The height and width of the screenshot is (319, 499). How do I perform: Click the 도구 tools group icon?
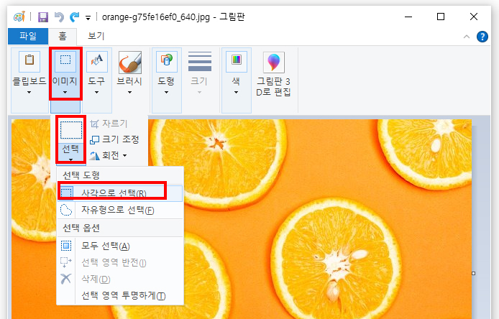click(x=97, y=61)
